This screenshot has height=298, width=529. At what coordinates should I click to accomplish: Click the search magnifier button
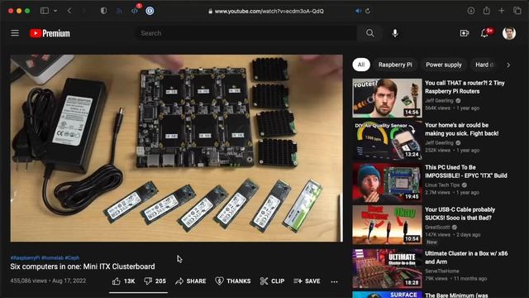pyautogui.click(x=369, y=33)
